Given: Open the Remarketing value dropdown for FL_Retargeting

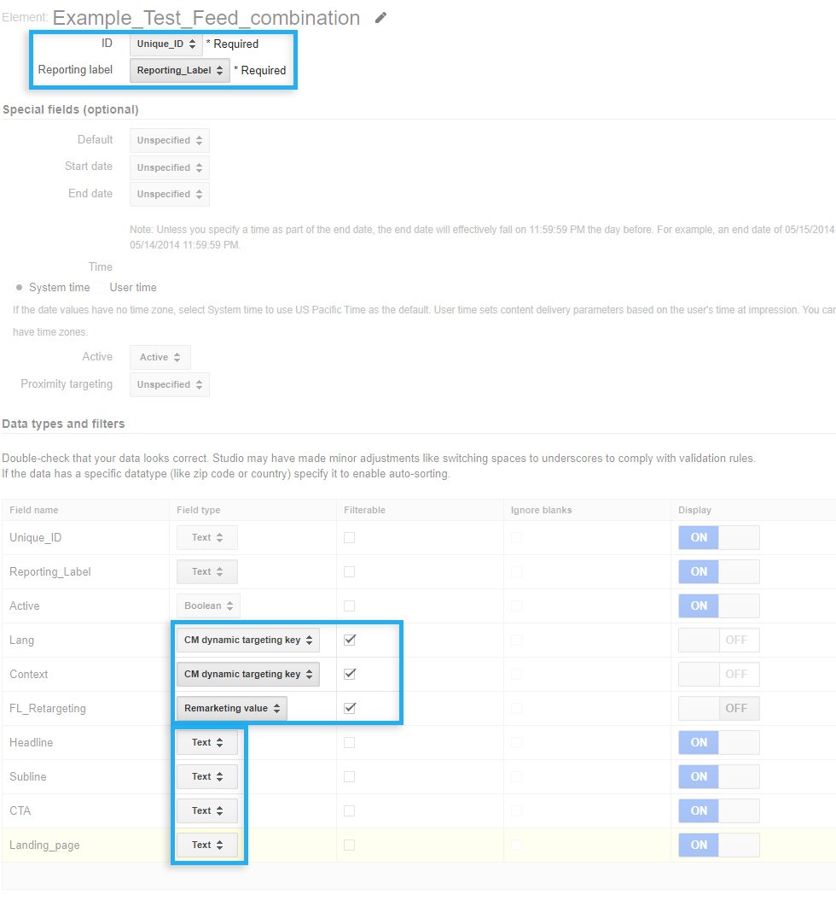Looking at the screenshot, I should pos(231,707).
